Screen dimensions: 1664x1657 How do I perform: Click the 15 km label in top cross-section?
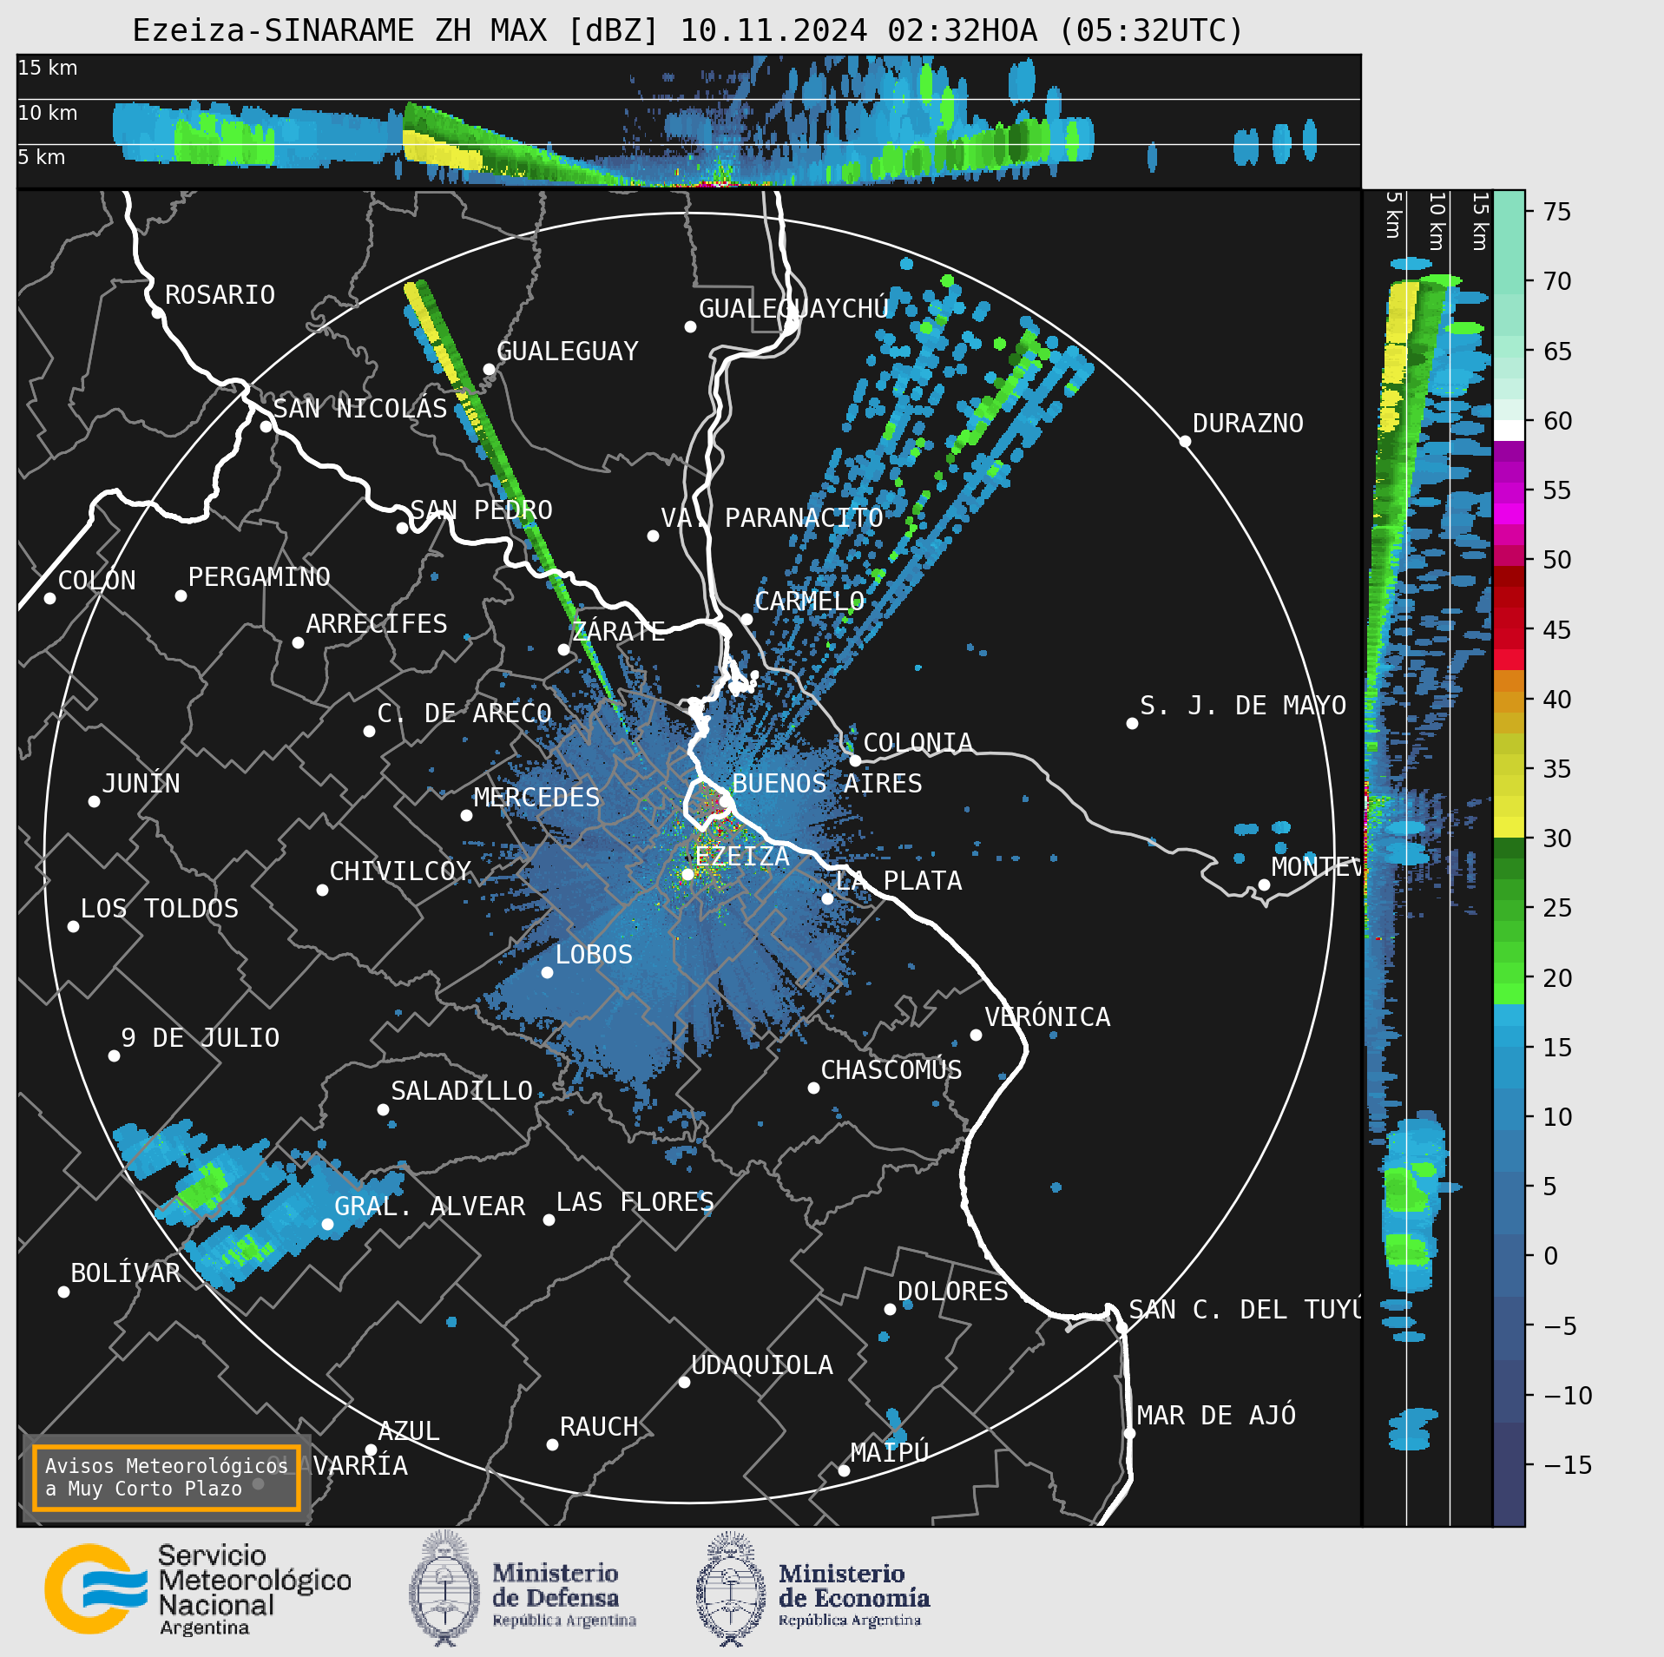click(48, 68)
